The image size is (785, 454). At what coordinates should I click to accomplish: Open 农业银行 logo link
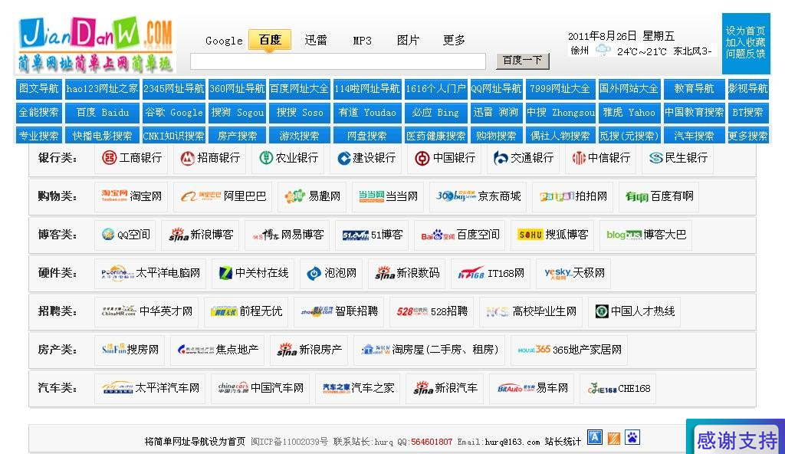(x=266, y=158)
